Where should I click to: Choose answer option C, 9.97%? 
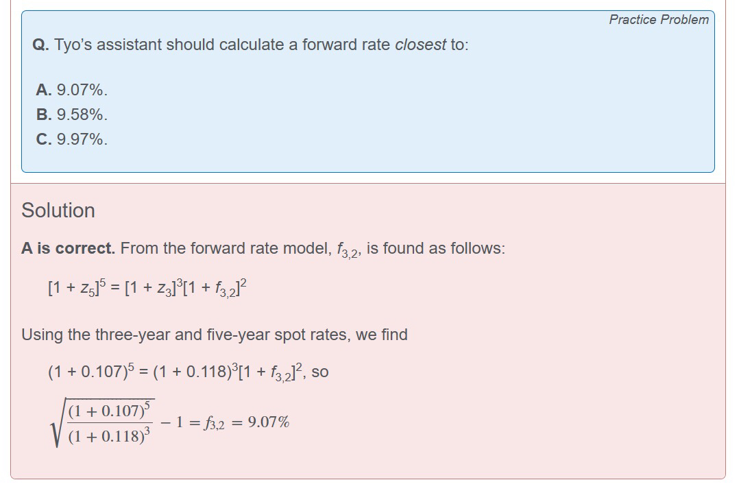pos(72,139)
